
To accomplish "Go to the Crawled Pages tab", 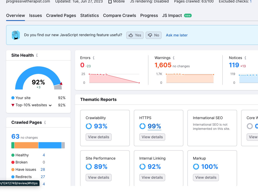I will pyautogui.click(x=61, y=16).
